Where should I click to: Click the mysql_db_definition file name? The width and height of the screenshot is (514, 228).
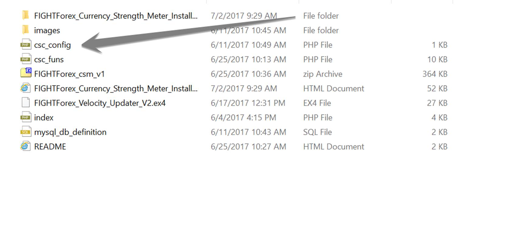70,132
